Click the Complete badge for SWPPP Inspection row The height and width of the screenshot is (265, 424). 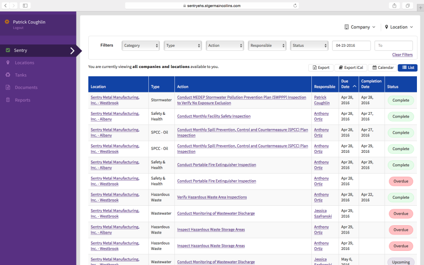(401, 100)
